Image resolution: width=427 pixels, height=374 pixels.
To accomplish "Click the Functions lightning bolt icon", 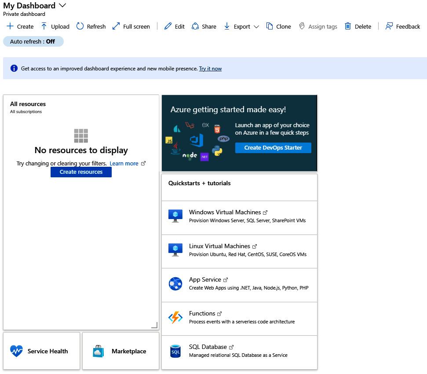I will click(175, 317).
